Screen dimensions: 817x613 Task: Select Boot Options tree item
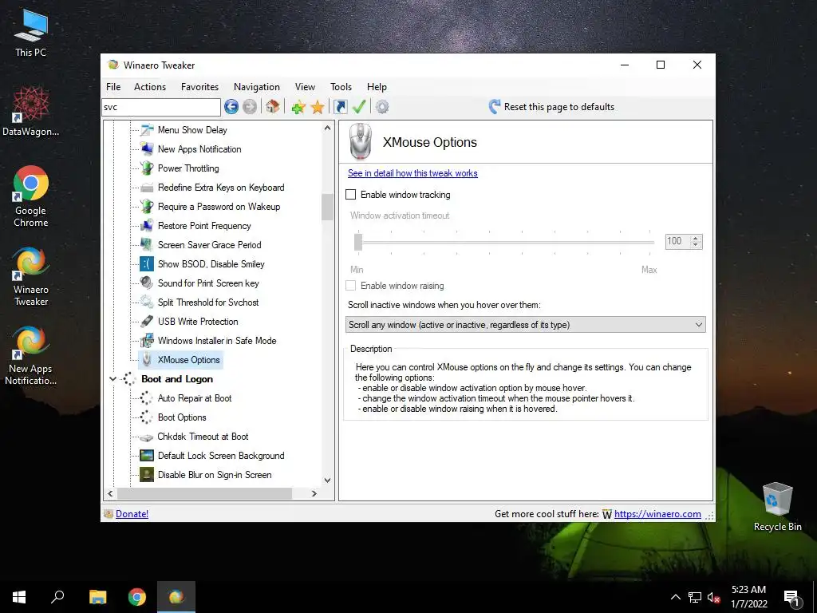(x=182, y=417)
